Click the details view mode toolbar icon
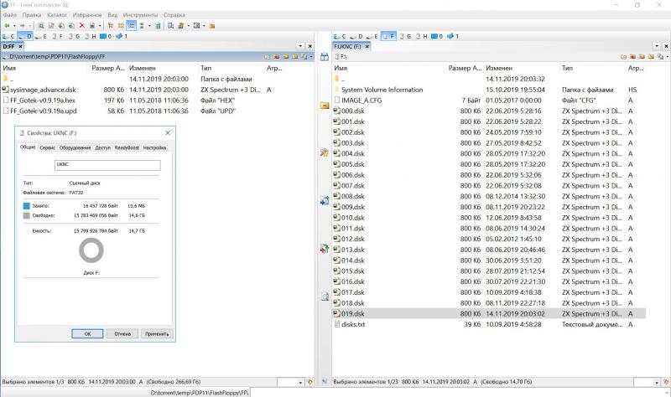671x397 pixels. point(133,26)
